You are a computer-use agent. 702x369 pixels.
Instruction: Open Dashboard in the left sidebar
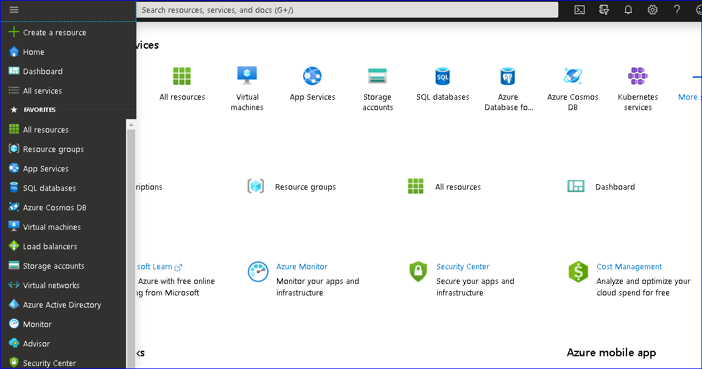click(43, 71)
